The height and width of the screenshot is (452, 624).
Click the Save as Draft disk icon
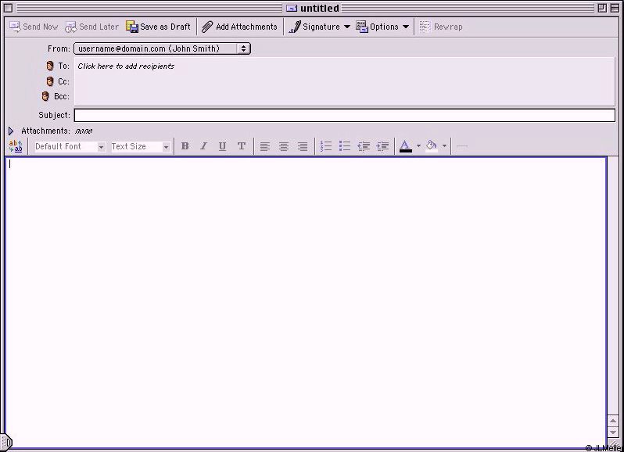pyautogui.click(x=131, y=27)
